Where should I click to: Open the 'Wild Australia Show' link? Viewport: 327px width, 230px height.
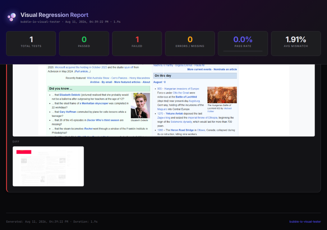[x=98, y=78]
